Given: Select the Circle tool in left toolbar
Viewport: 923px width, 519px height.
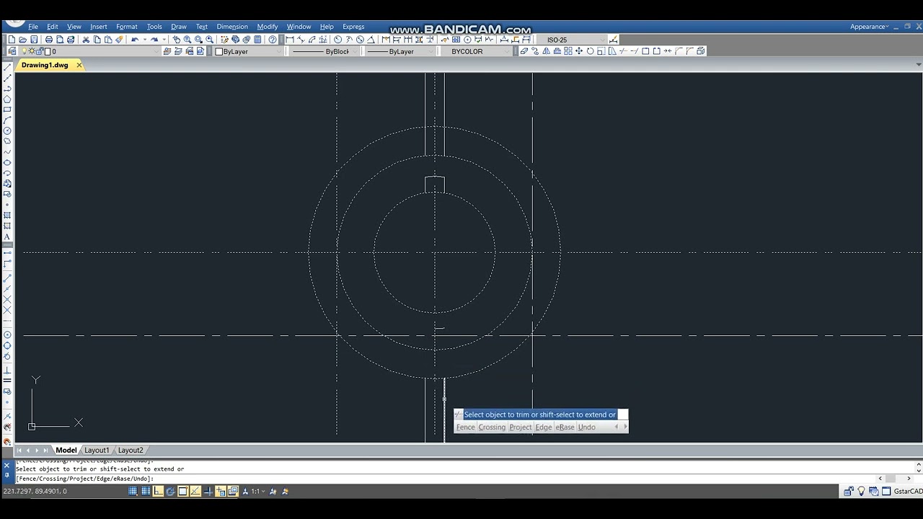Looking at the screenshot, I should tap(7, 130).
